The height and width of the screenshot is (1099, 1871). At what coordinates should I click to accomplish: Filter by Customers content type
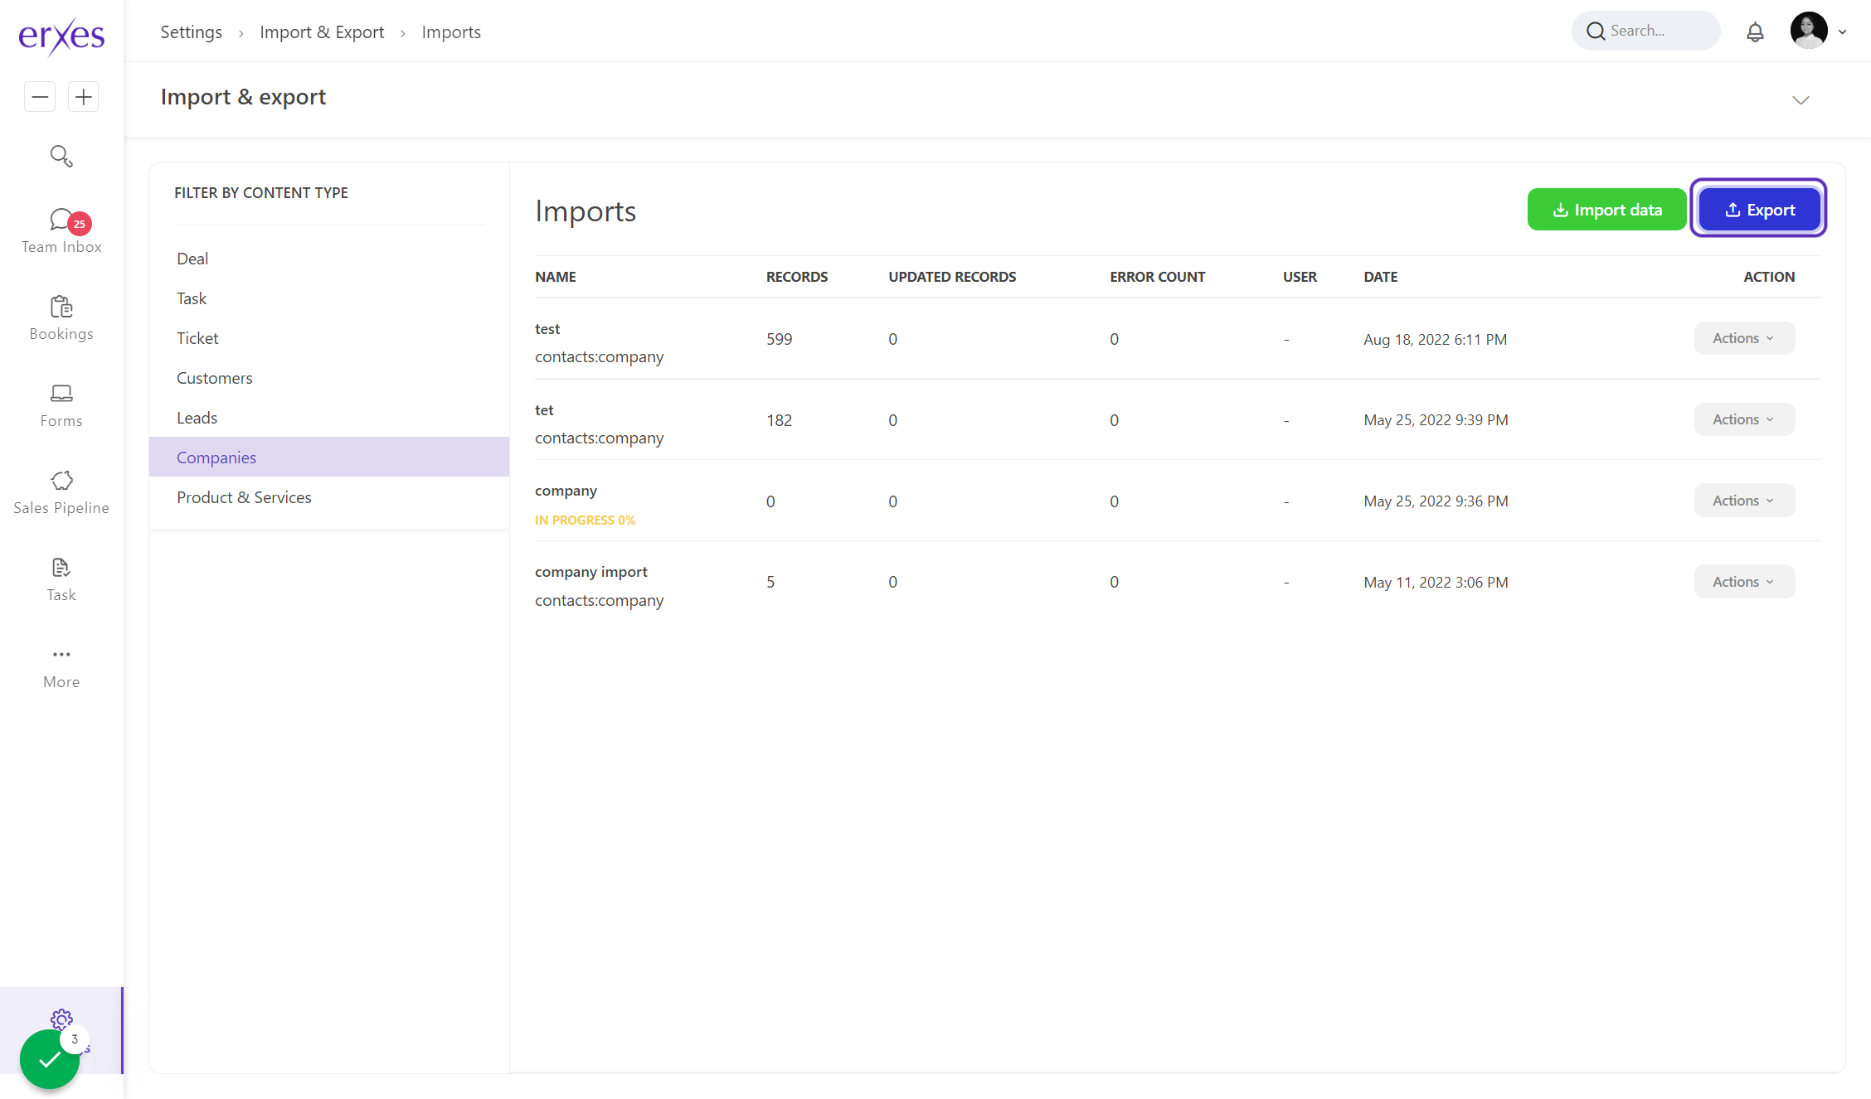tap(214, 378)
